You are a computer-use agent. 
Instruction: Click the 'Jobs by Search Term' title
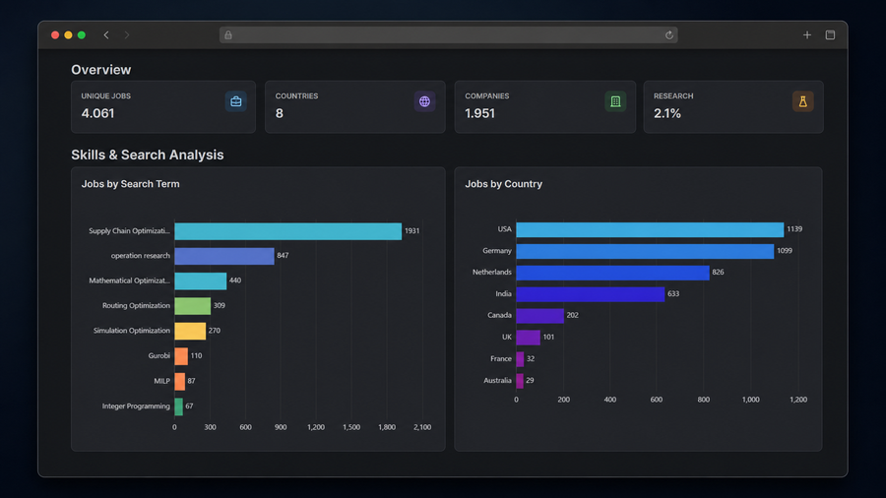point(131,184)
